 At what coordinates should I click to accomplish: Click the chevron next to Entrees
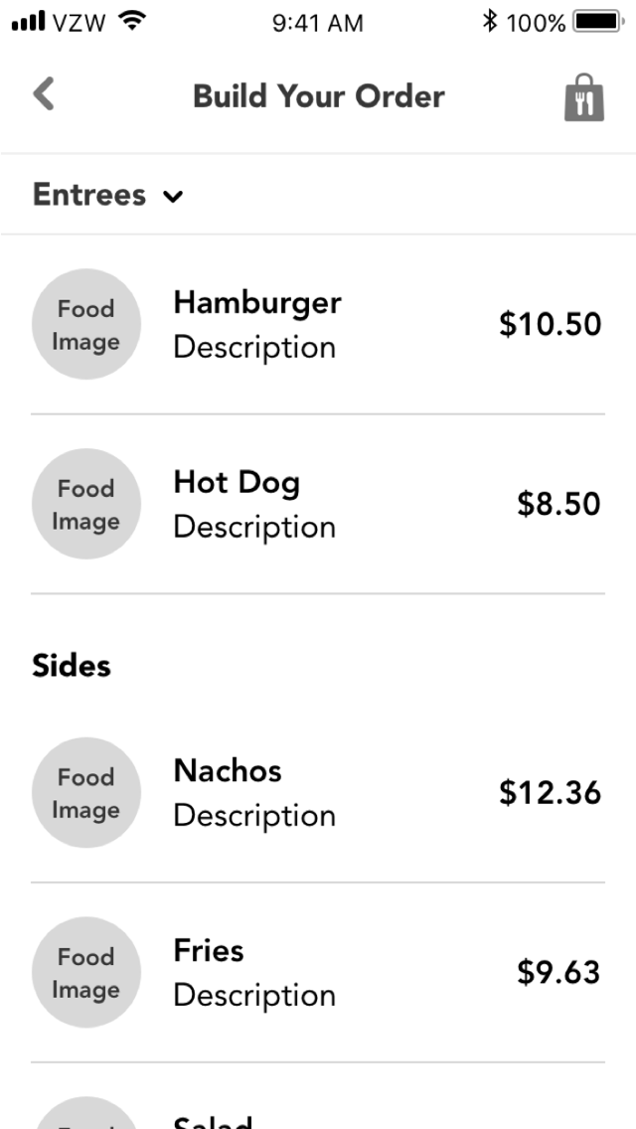point(174,196)
